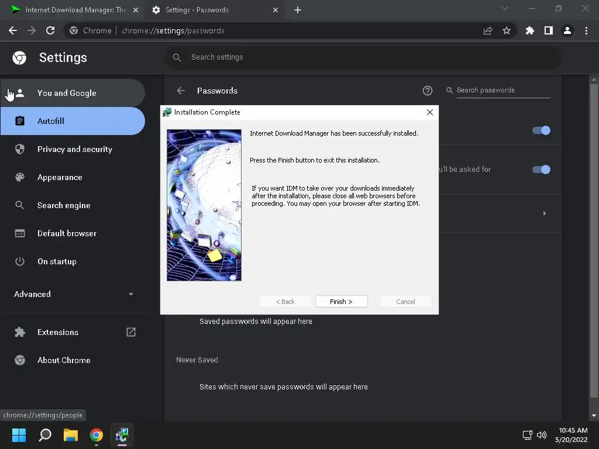Launch File Explorer from taskbar
599x449 pixels.
pos(71,435)
